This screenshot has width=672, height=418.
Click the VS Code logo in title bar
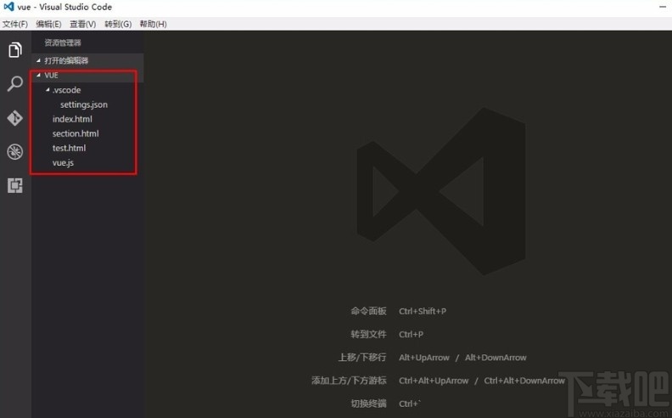8,7
